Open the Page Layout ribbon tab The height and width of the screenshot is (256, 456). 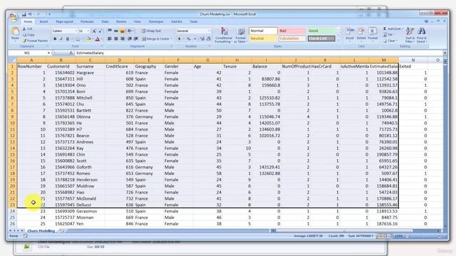[x=64, y=21]
